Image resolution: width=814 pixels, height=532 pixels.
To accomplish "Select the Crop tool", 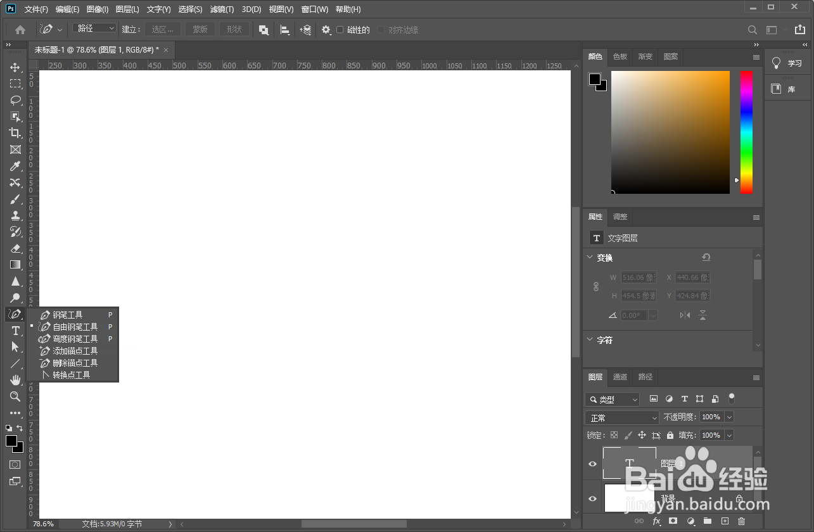I will 15,133.
